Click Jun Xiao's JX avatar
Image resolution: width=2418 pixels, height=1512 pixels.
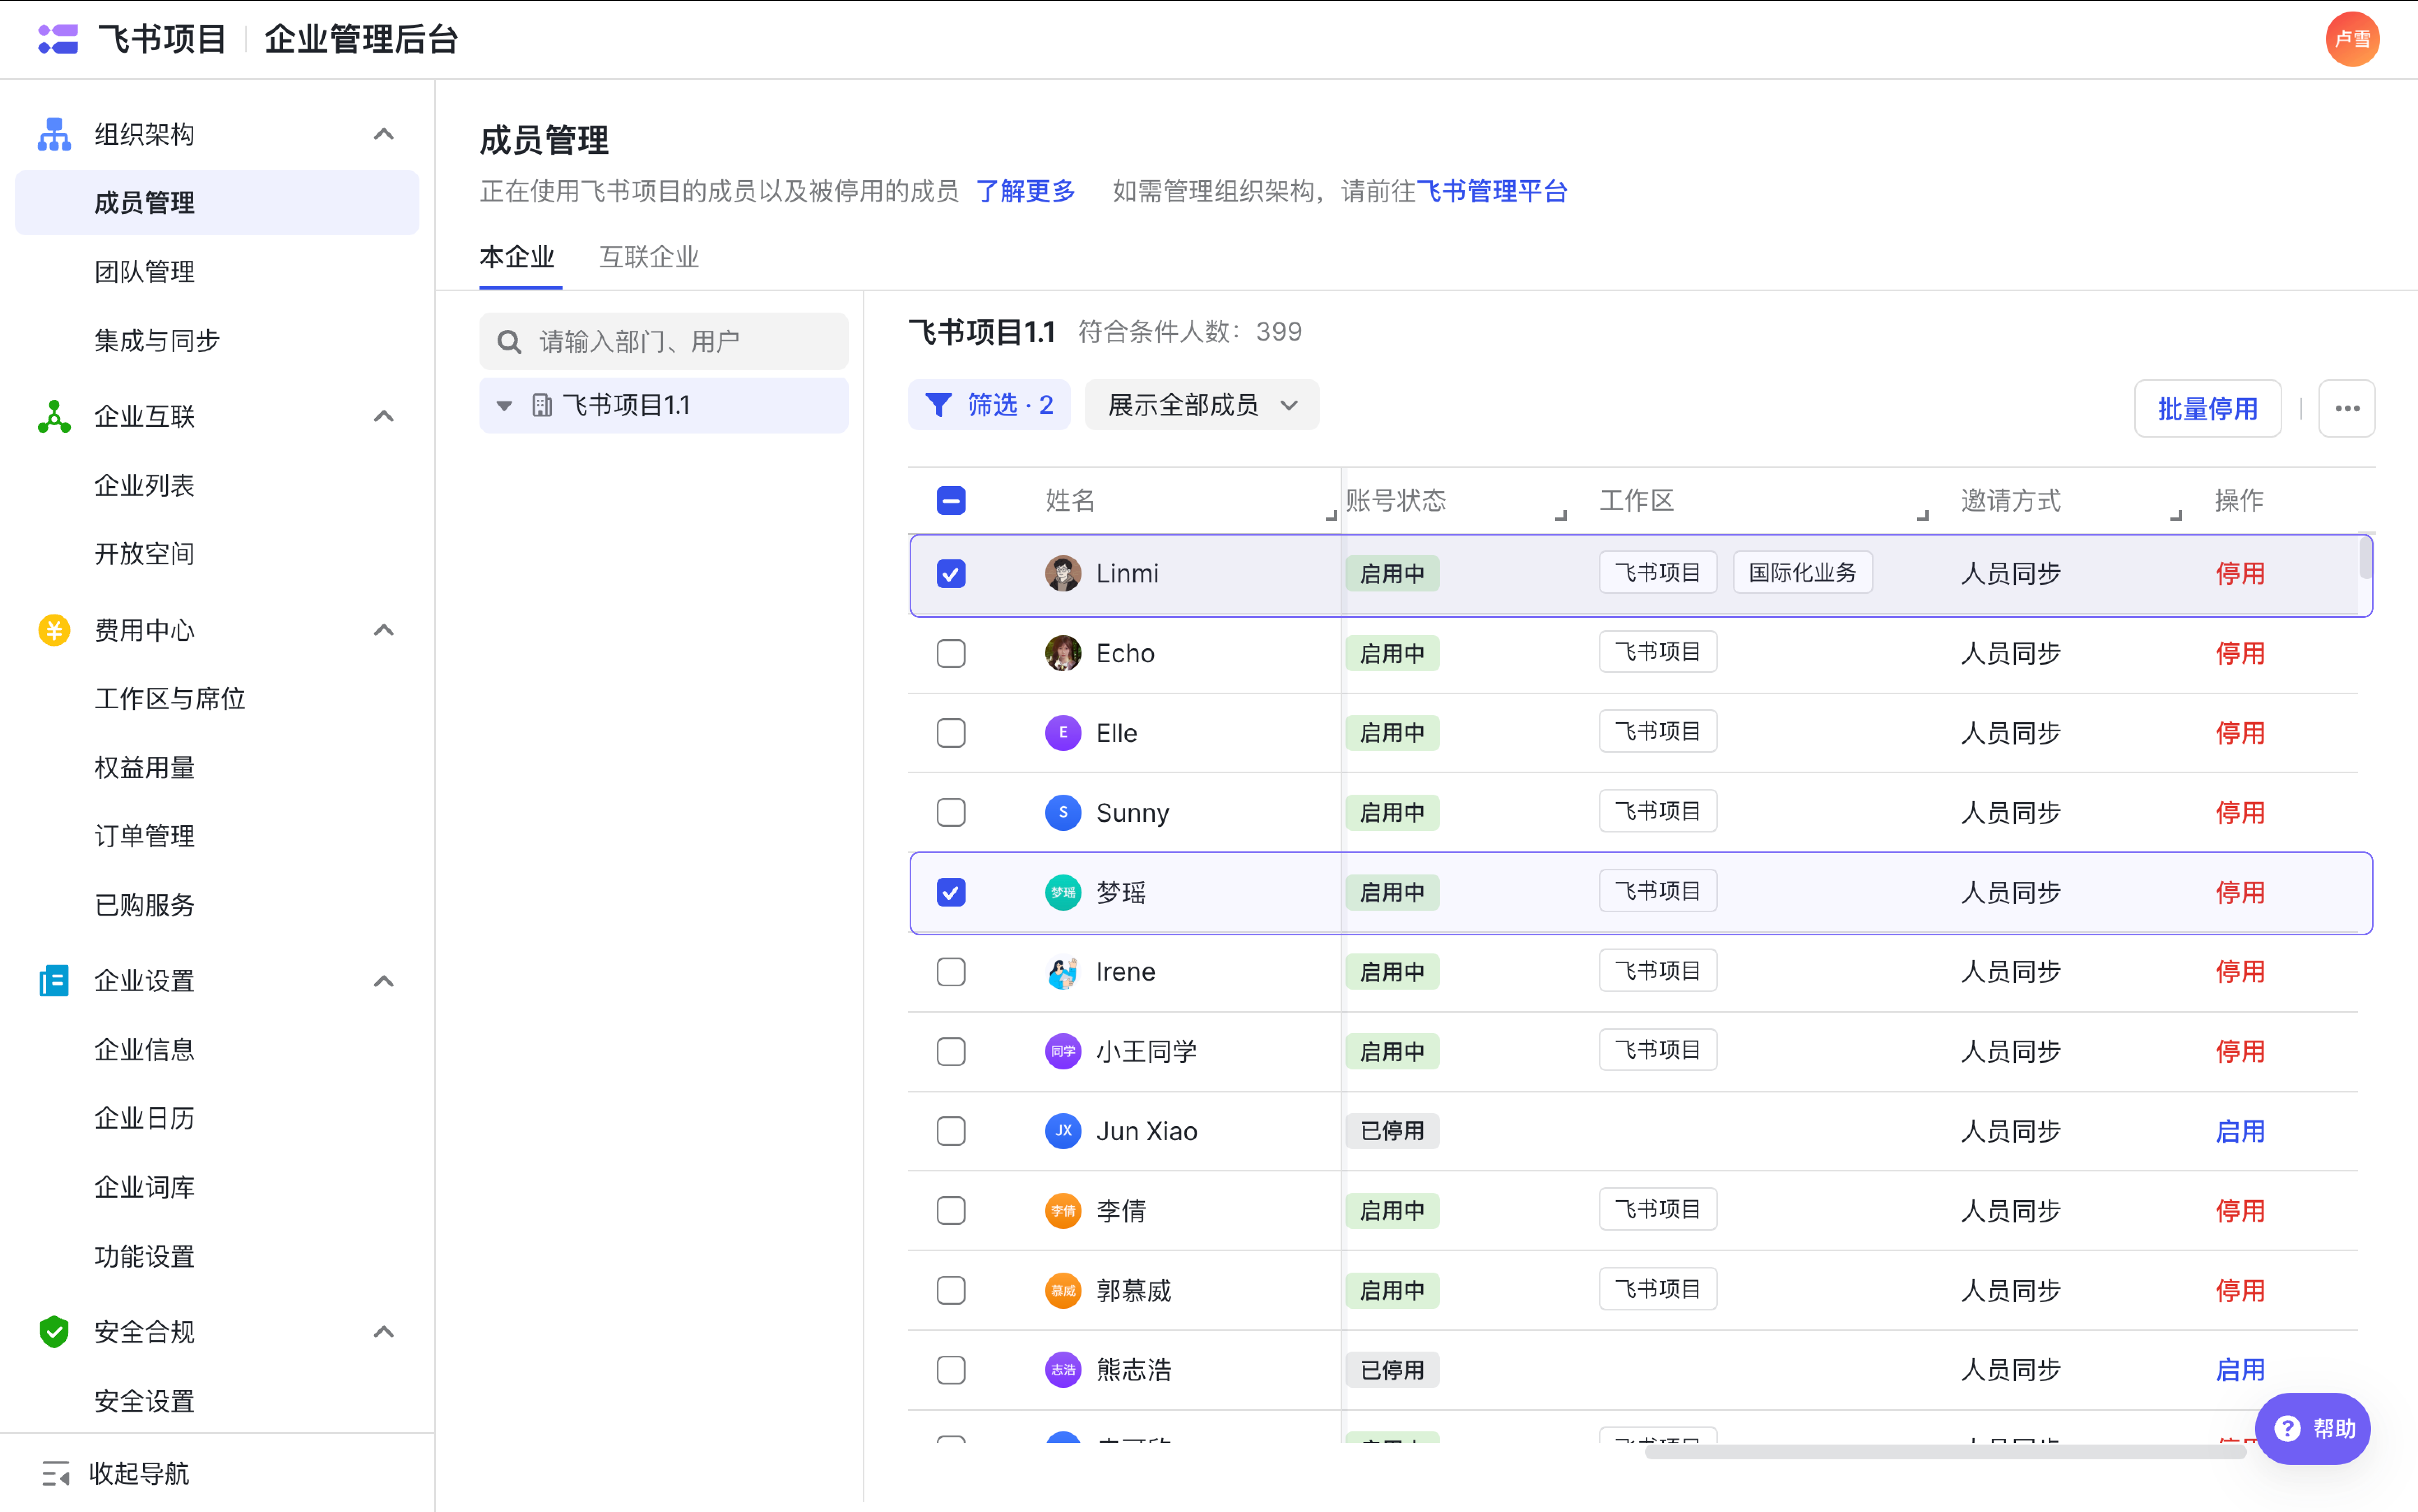(1063, 1131)
